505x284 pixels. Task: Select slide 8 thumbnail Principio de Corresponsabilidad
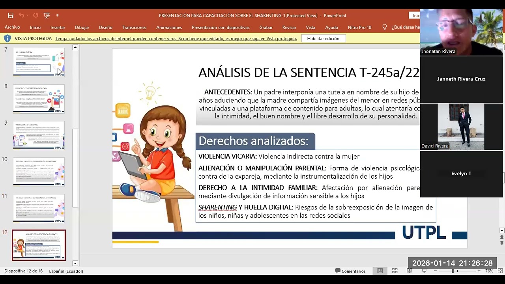click(39, 99)
